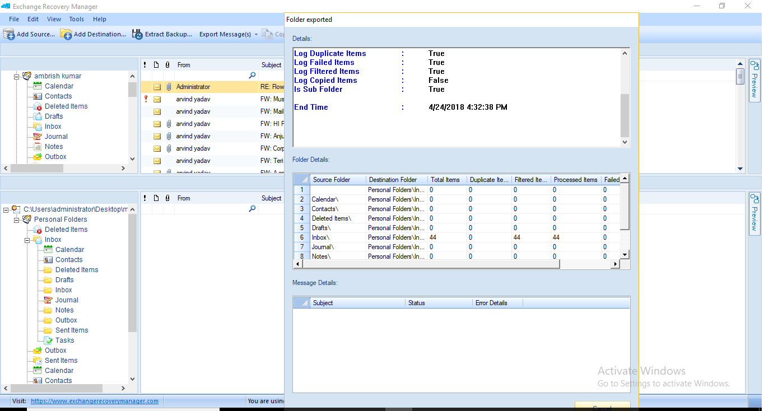Collapse the ambrish kumar tree node
This screenshot has height=411, width=764.
[x=16, y=76]
